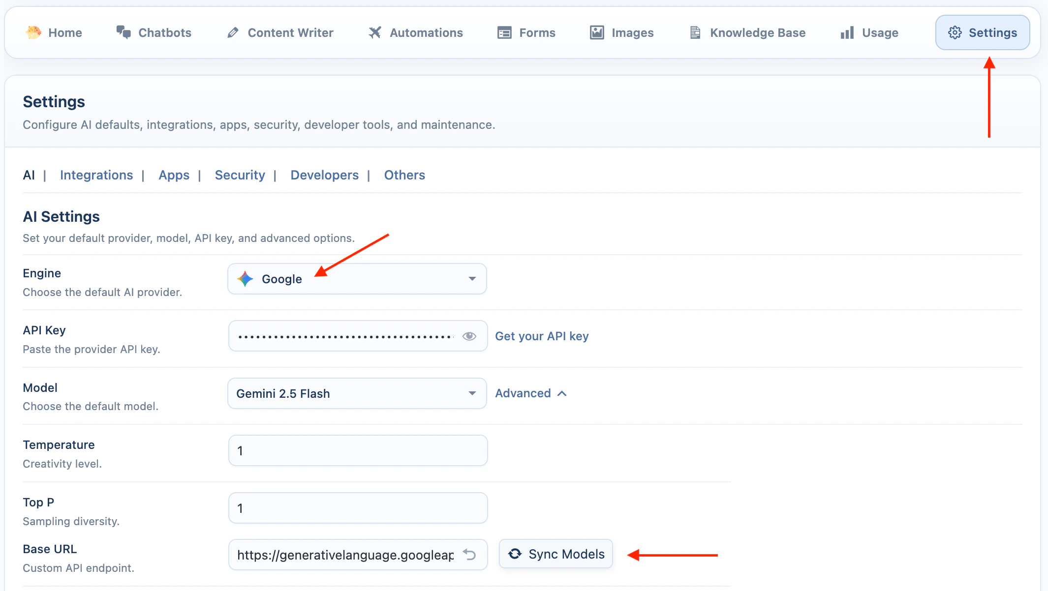Select the Chatbots icon

tap(124, 31)
